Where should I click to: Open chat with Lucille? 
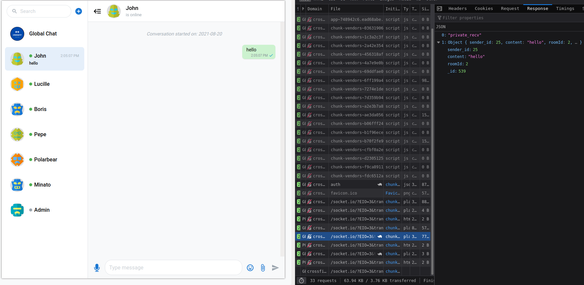click(42, 84)
